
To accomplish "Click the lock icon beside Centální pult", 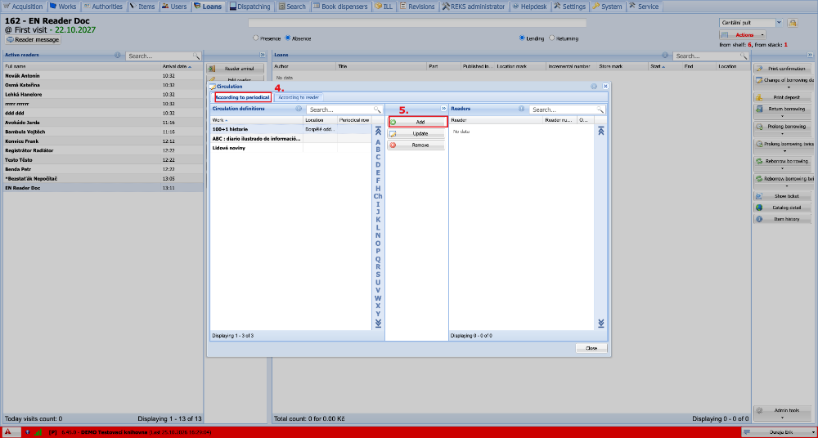I will tap(793, 23).
